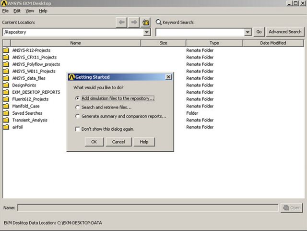Select the Manifold_Case name text
This screenshot has width=307, height=231.
[x=26, y=106]
